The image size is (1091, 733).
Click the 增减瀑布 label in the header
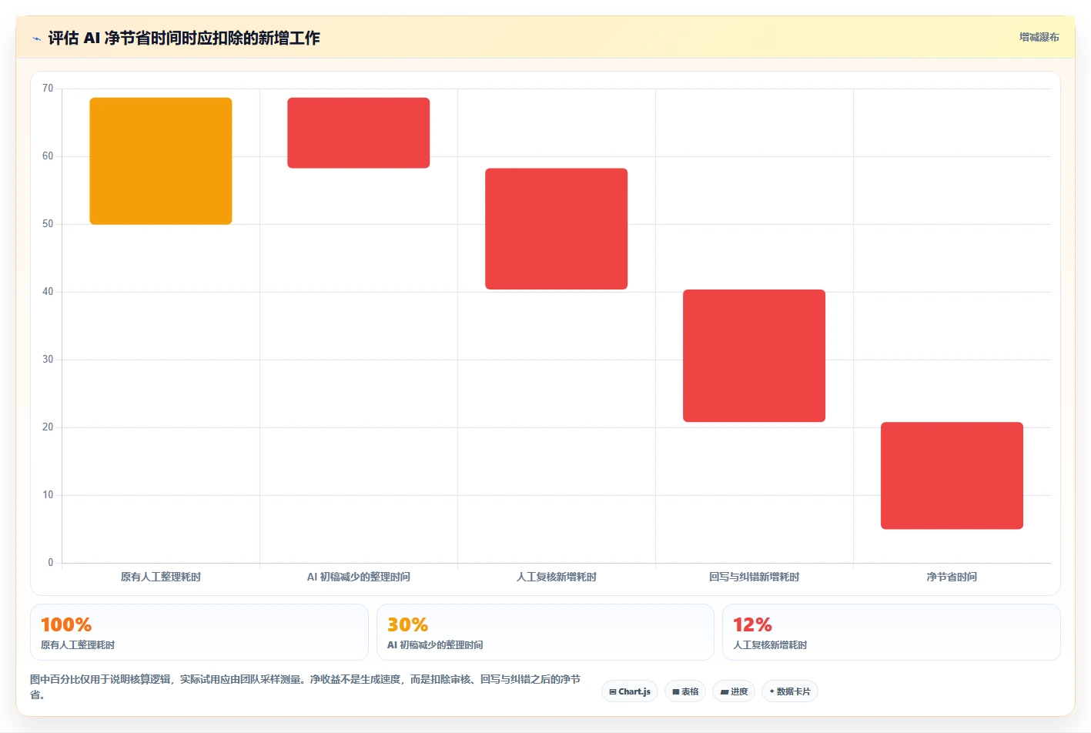(x=1039, y=37)
